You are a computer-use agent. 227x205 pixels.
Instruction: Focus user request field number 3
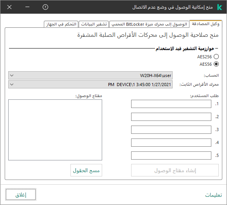tap(171, 129)
